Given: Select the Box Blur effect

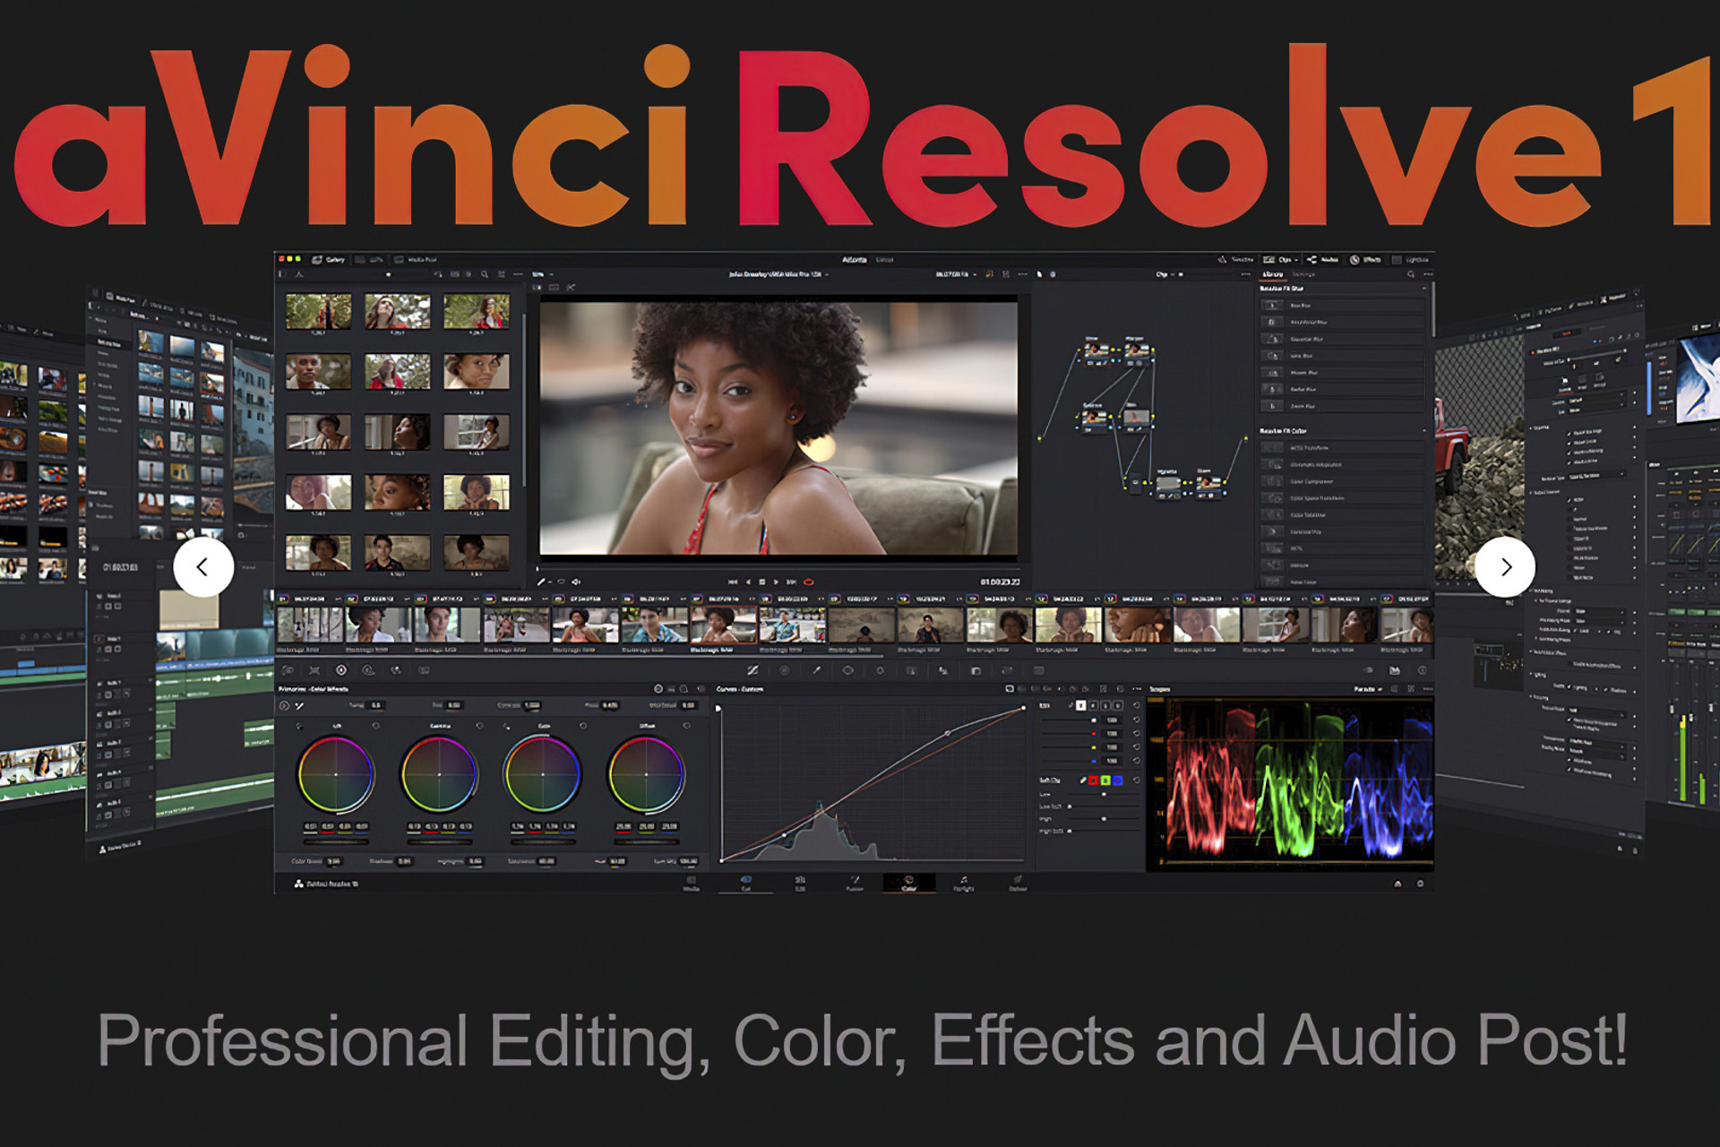Looking at the screenshot, I should click(1341, 305).
